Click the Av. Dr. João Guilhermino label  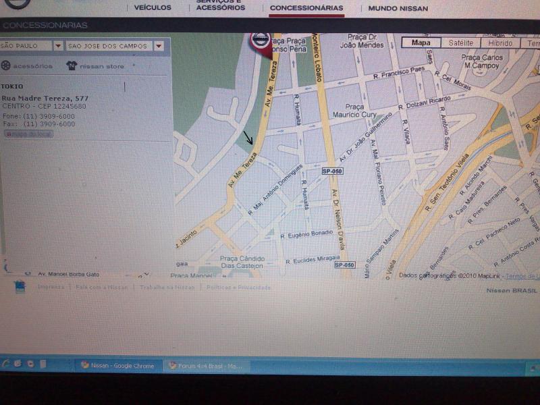coord(365,137)
